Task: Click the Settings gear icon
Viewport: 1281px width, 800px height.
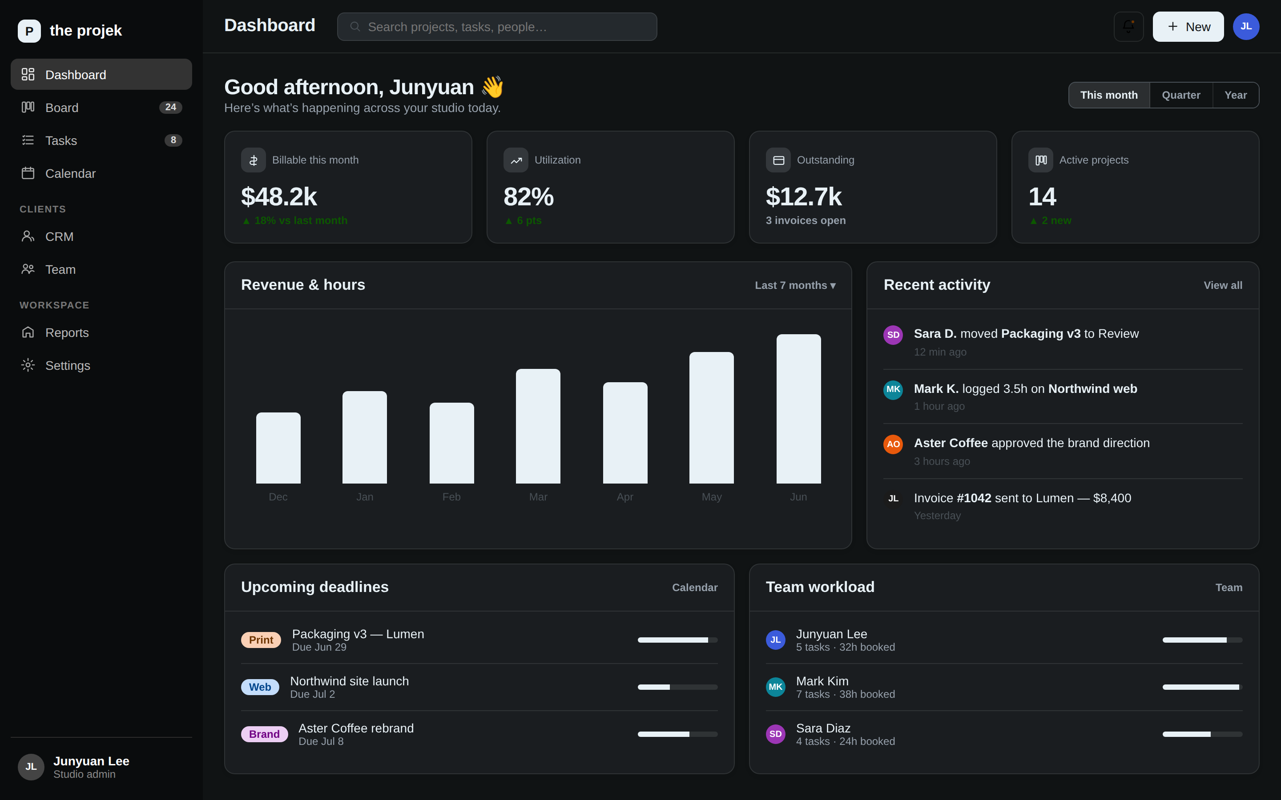Action: [28, 365]
